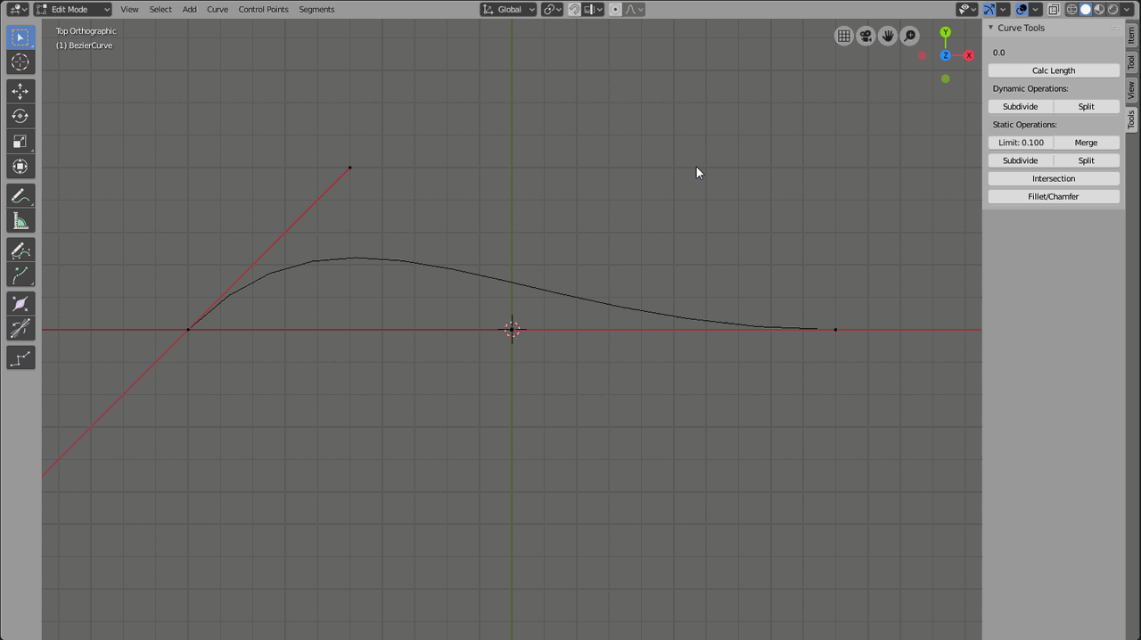This screenshot has height=640, width=1141.
Task: Select the Move tool
Action: pos(21,90)
